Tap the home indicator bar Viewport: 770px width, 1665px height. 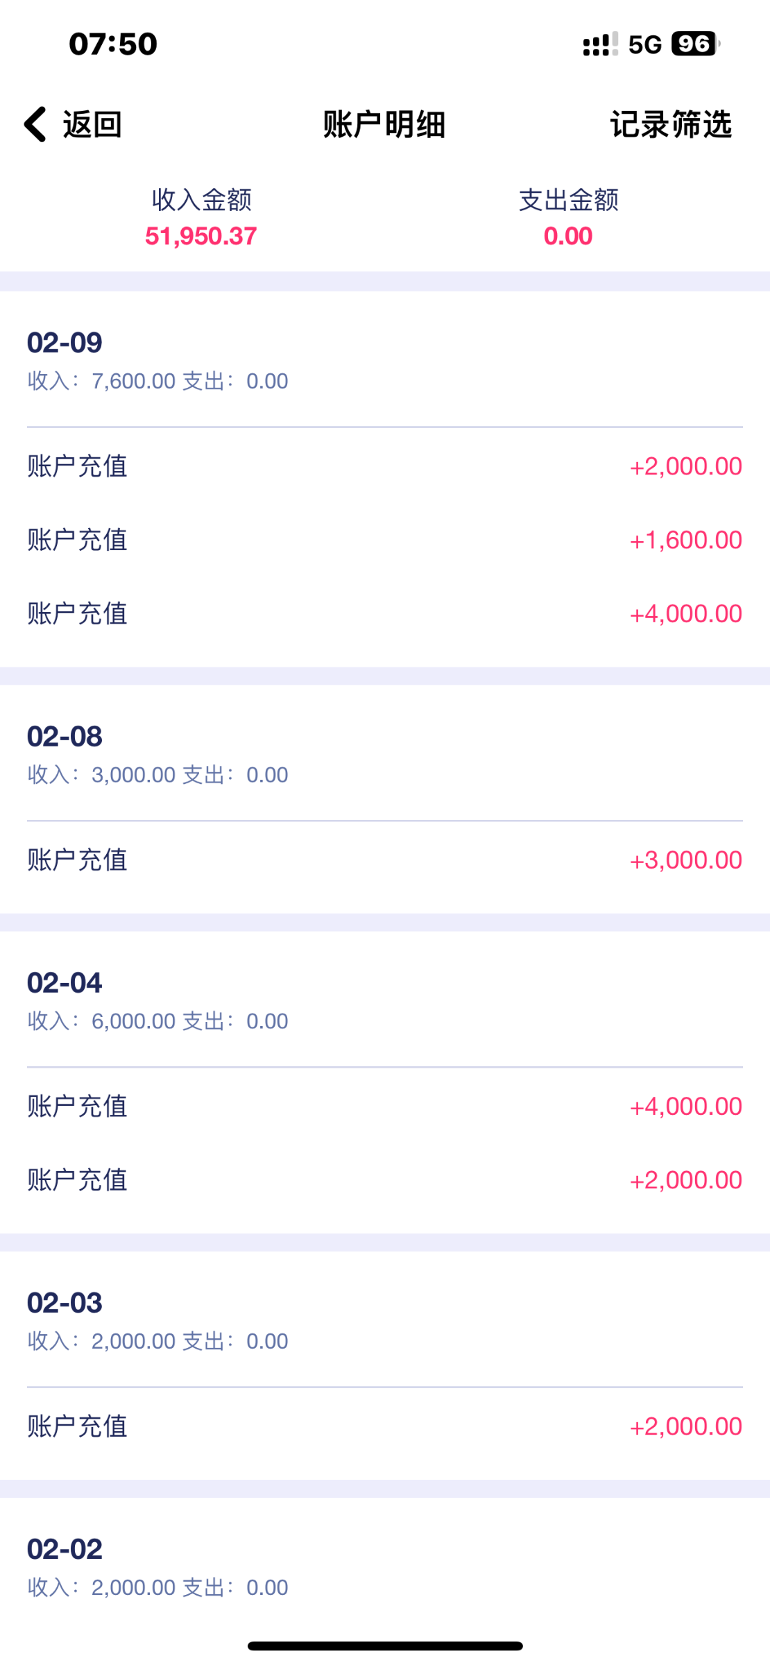(385, 1646)
